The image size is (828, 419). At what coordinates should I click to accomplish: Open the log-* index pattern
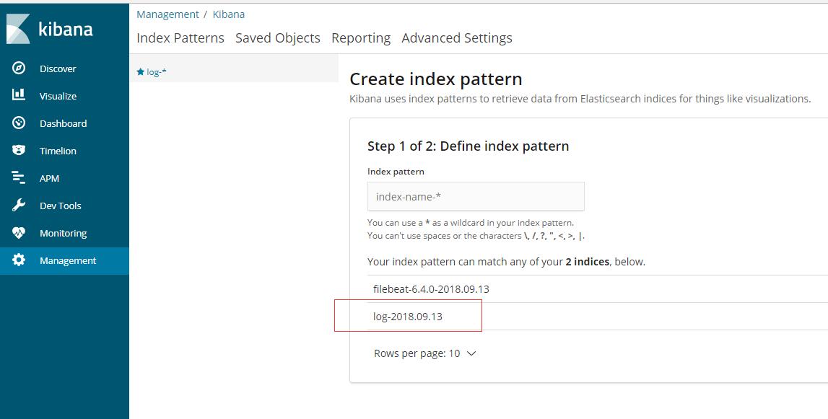[x=157, y=72]
